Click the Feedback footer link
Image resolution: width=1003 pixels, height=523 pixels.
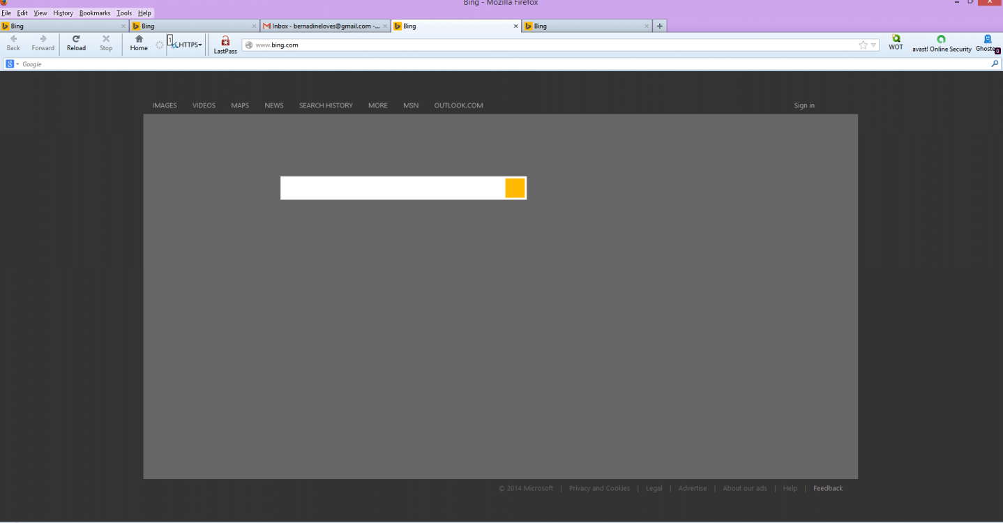click(x=828, y=489)
